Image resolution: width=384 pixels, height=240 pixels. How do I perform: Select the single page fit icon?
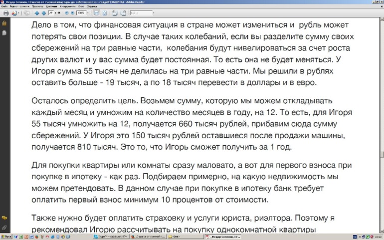click(105, 13)
